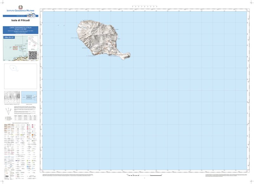
Task: Click the small Italy inset map
Action: (32, 43)
